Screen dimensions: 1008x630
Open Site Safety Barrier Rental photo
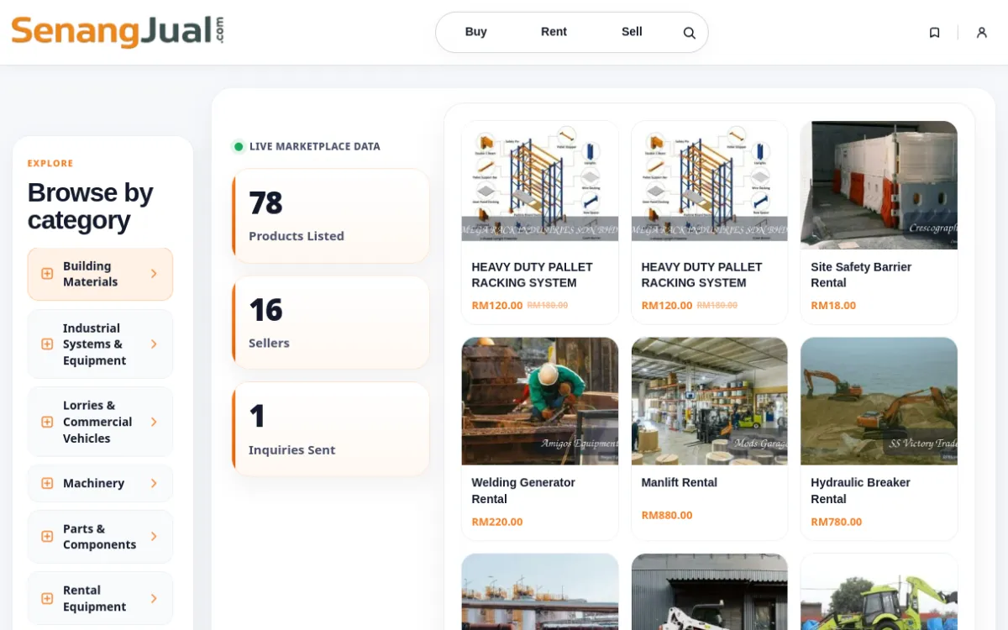(x=879, y=185)
